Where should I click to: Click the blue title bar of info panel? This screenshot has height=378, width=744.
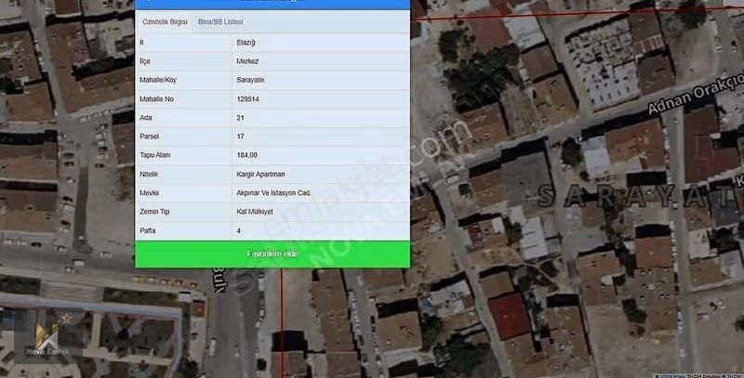pos(272,4)
